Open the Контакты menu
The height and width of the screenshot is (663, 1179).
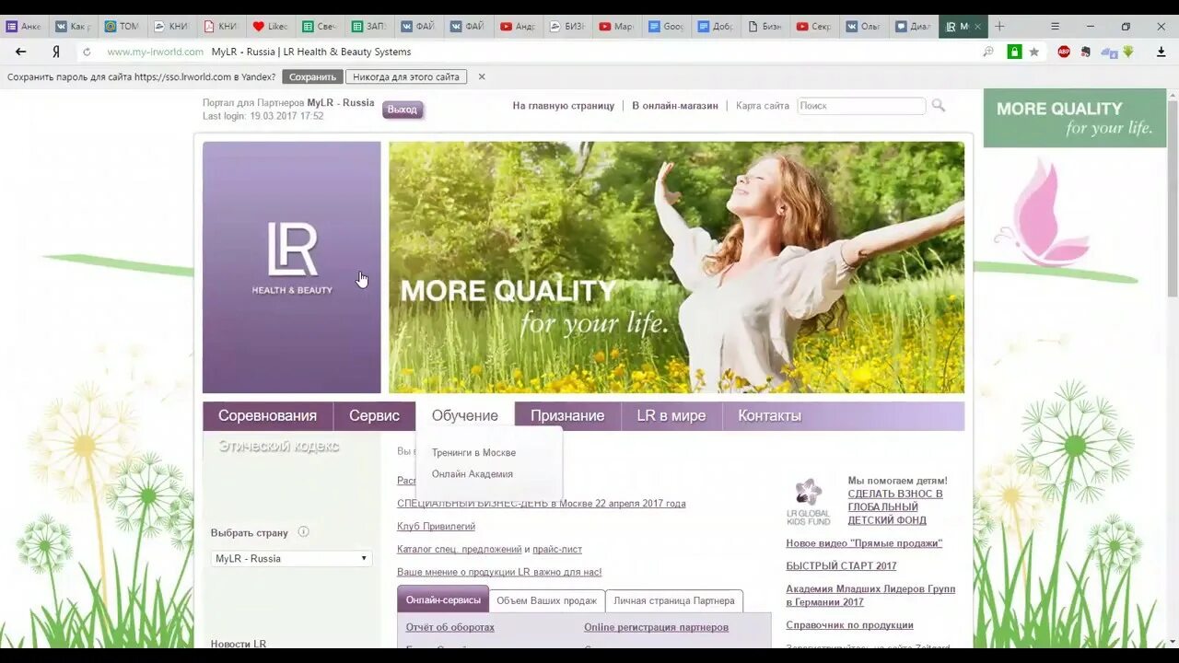tap(769, 416)
